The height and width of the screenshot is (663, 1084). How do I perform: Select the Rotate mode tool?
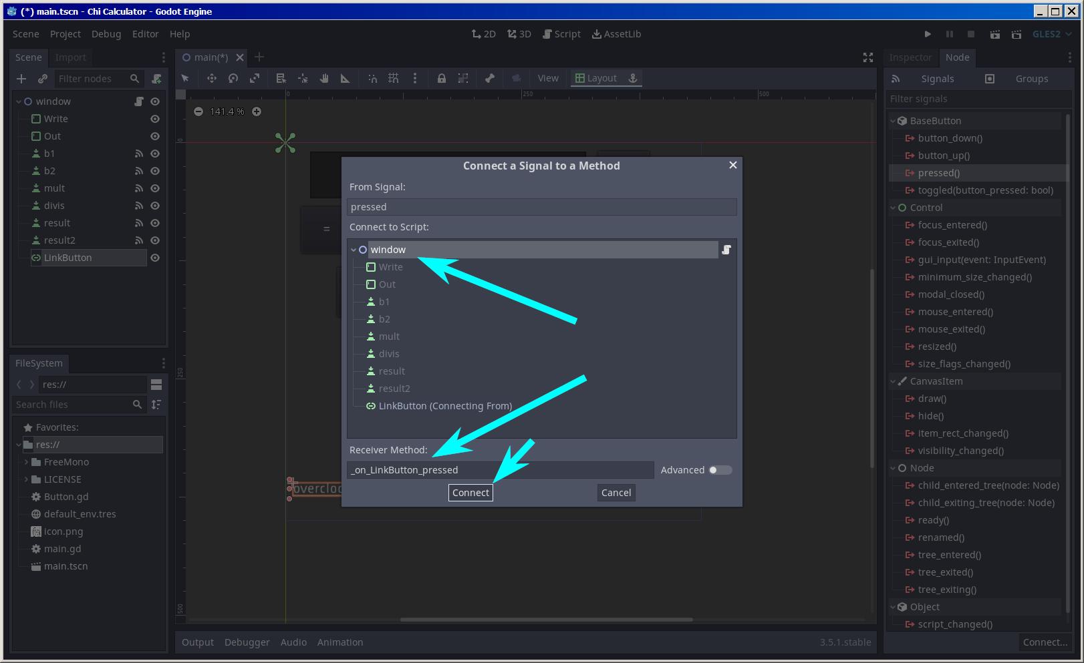point(233,78)
